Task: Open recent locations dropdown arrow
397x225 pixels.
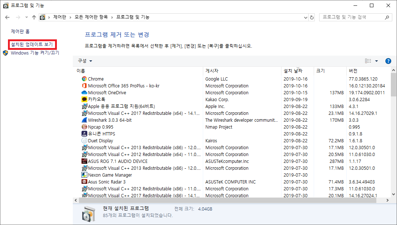Action: [26, 17]
